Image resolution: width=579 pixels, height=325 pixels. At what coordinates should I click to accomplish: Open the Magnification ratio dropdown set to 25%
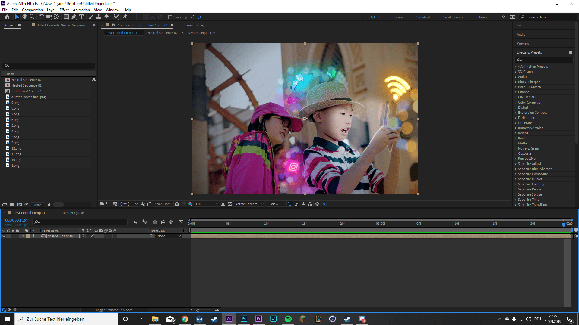(x=129, y=204)
